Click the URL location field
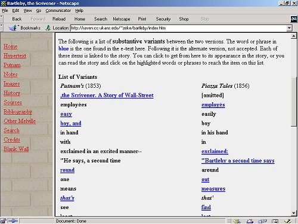298x224 pixels. (179, 28)
